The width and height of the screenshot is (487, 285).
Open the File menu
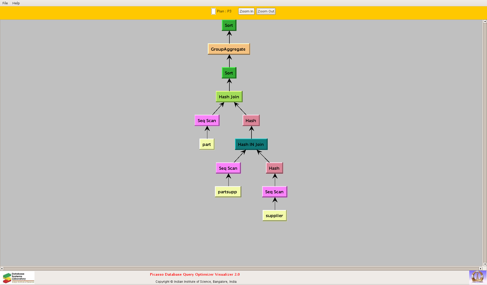click(5, 3)
